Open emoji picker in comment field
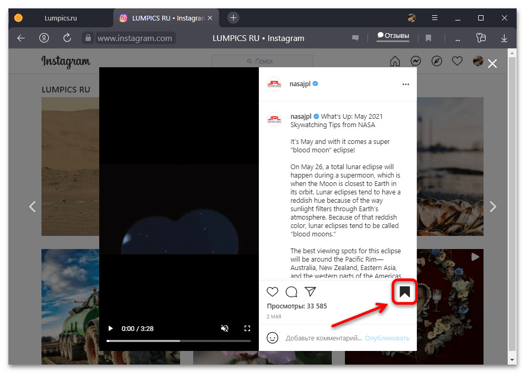Image resolution: width=525 pixels, height=373 pixels. [272, 338]
